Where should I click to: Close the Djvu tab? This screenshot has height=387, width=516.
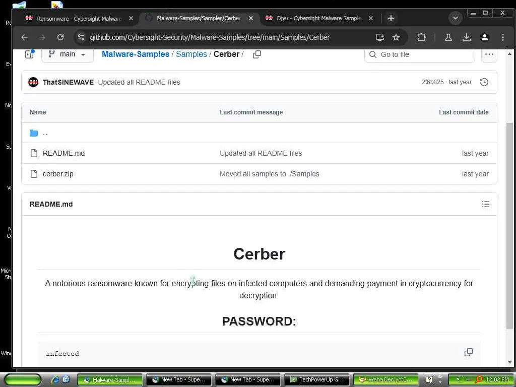(x=371, y=18)
